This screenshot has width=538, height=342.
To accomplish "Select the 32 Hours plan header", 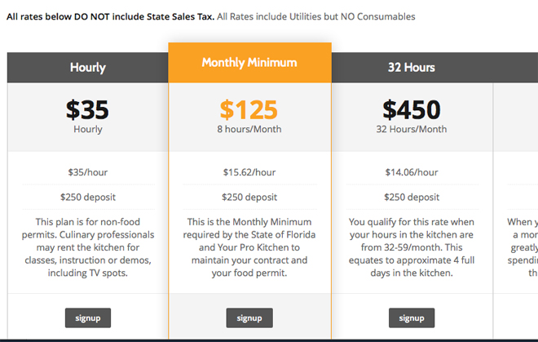I will (412, 68).
